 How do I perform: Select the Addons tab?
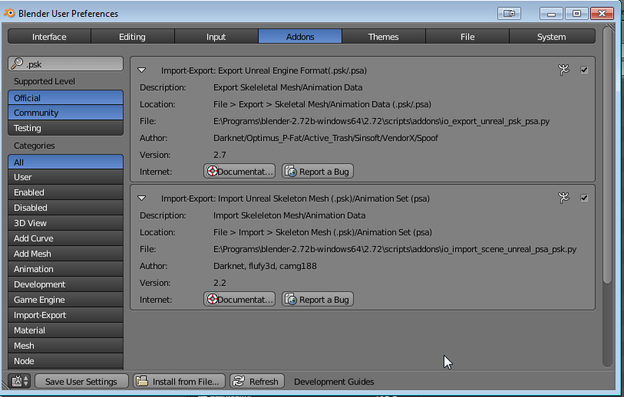[x=300, y=37]
